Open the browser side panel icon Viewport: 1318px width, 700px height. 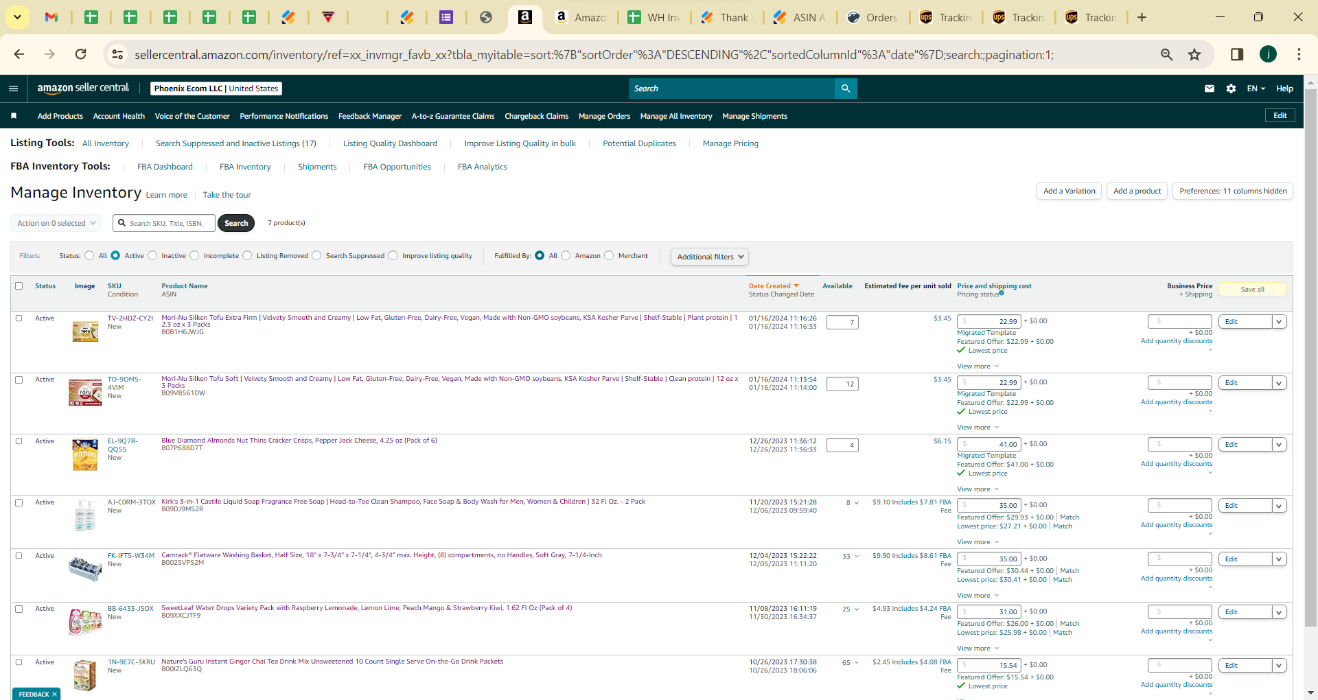click(1237, 54)
